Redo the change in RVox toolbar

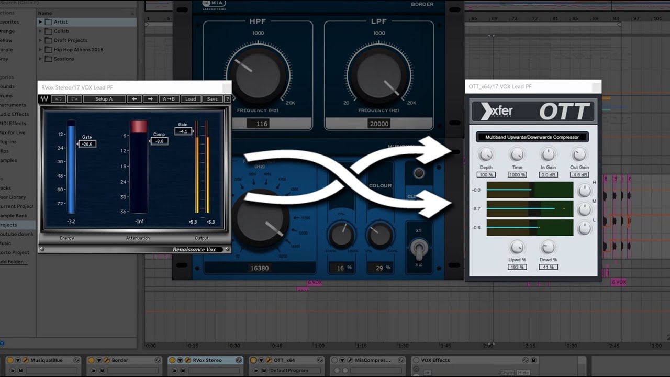pyautogui.click(x=74, y=99)
